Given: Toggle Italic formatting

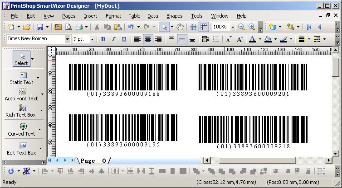Looking at the screenshot, I should 113,39.
